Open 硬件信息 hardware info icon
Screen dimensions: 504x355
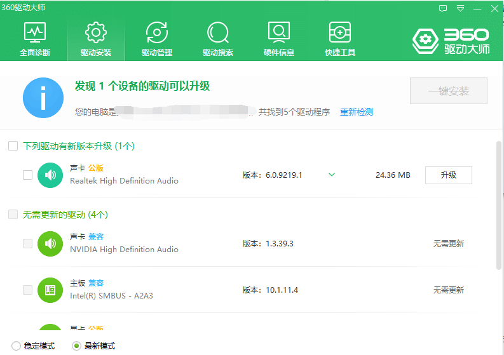278,32
